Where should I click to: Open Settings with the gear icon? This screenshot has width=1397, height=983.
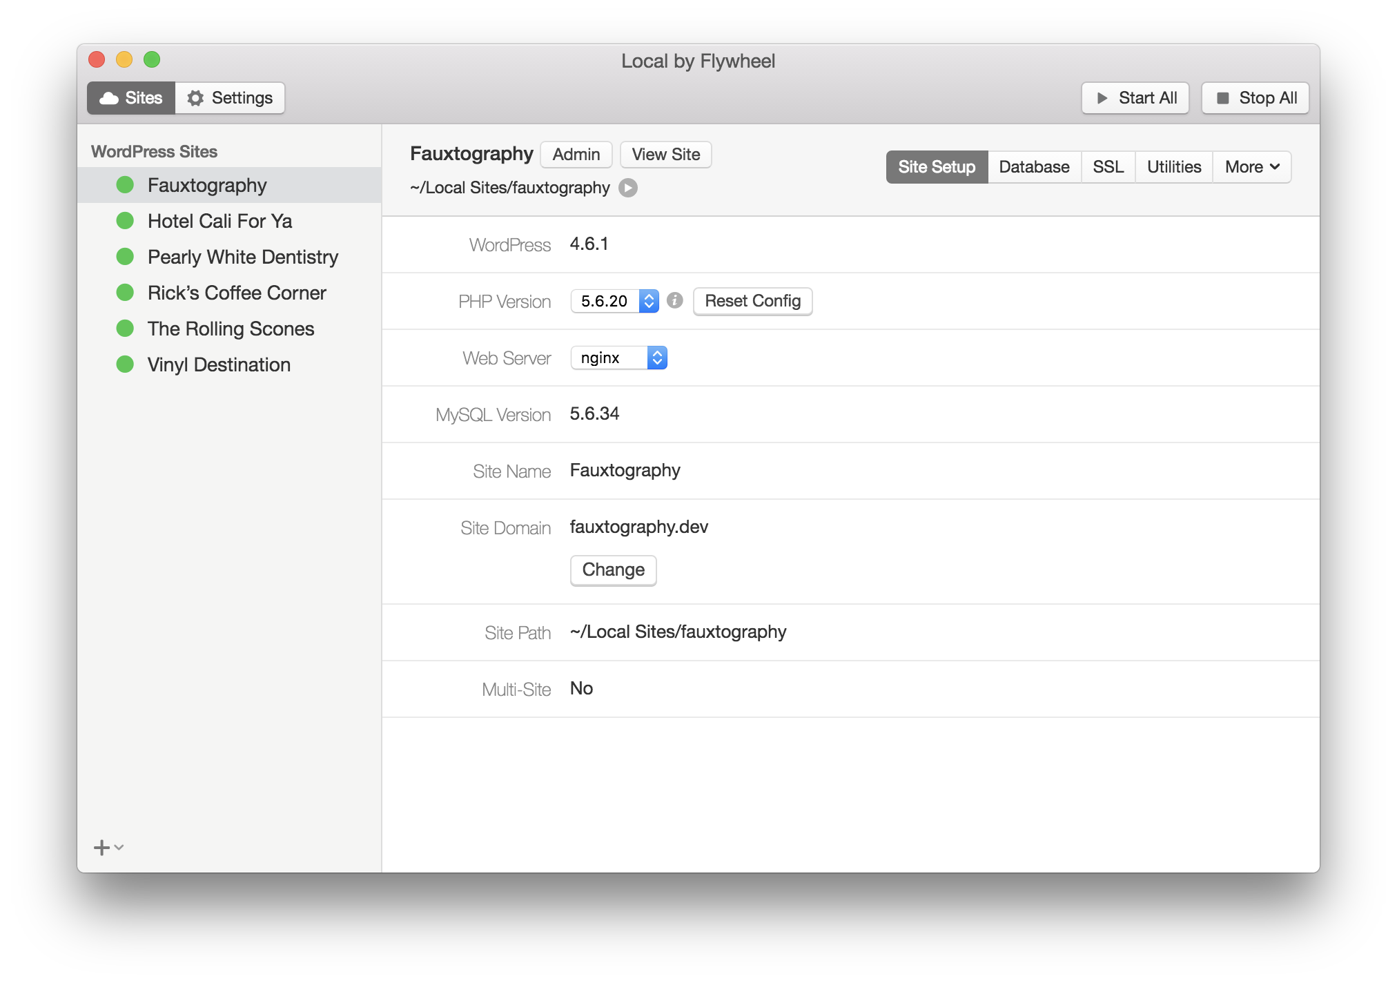[230, 98]
